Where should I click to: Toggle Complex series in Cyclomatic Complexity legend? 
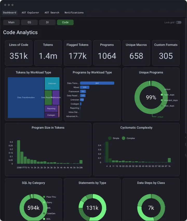[128, 138]
